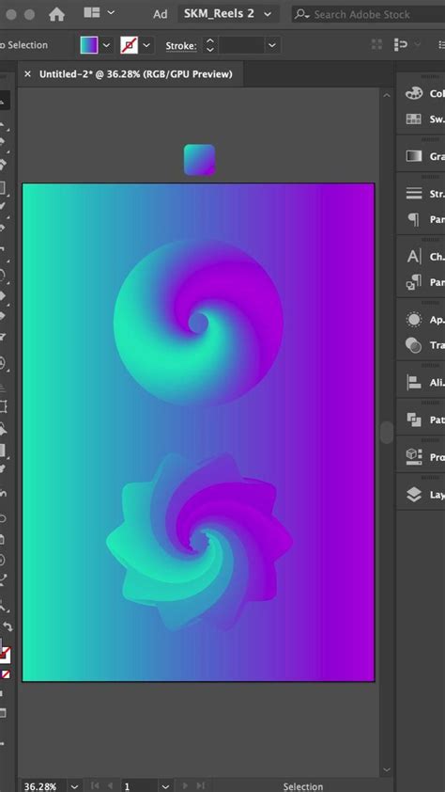Screen dimensions: 445x792
Task: Click the stroke weight stepper arrows
Action: [210, 45]
